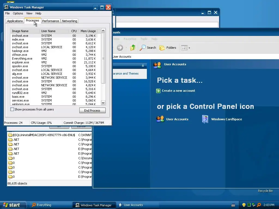Open the Performance tab

click(50, 21)
